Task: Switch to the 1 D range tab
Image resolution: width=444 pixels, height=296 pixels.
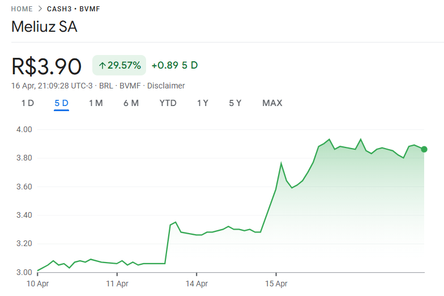Action: tap(28, 103)
